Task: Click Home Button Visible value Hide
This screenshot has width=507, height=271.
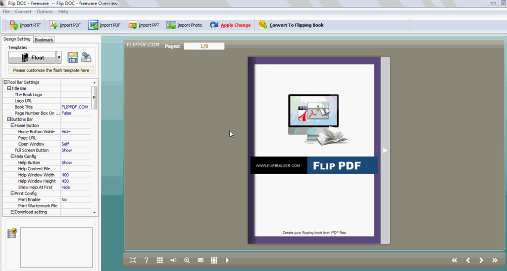Action: (x=66, y=132)
